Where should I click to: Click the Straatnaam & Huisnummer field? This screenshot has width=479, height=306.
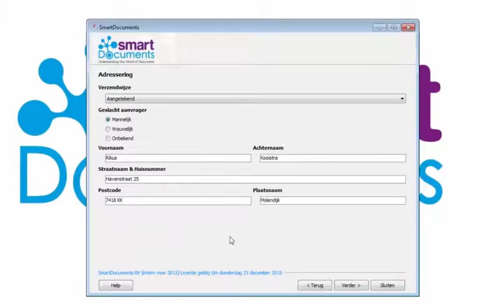[x=255, y=179]
